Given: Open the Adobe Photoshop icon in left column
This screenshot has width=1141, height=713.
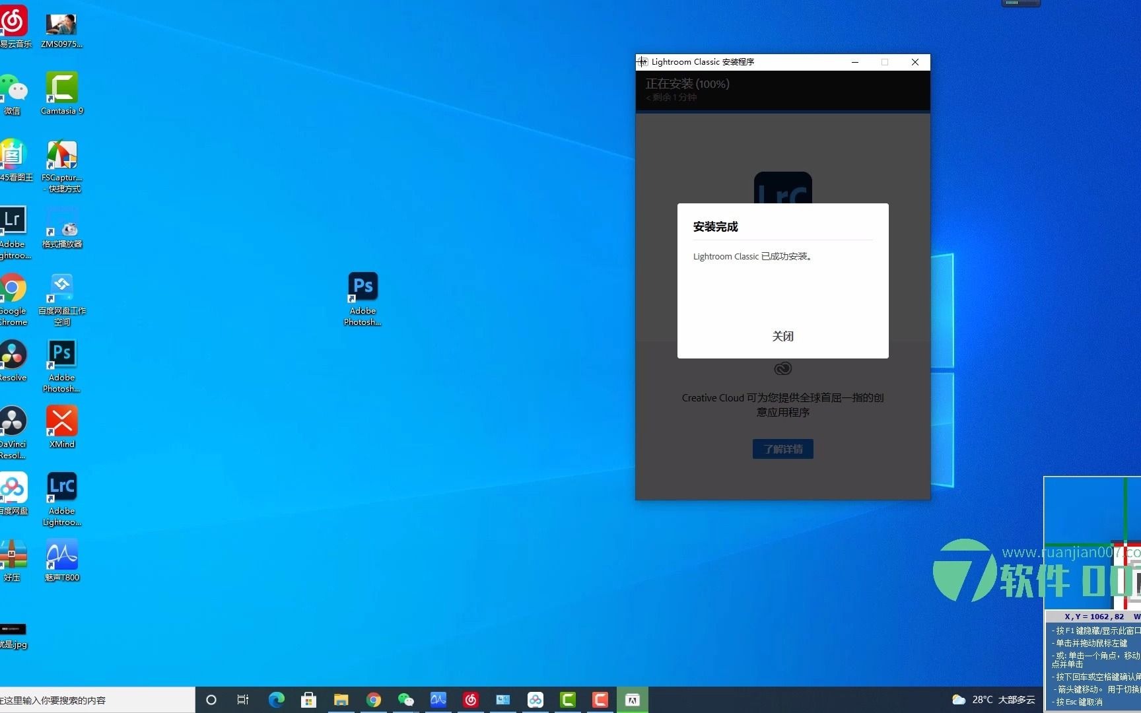Looking at the screenshot, I should point(62,366).
